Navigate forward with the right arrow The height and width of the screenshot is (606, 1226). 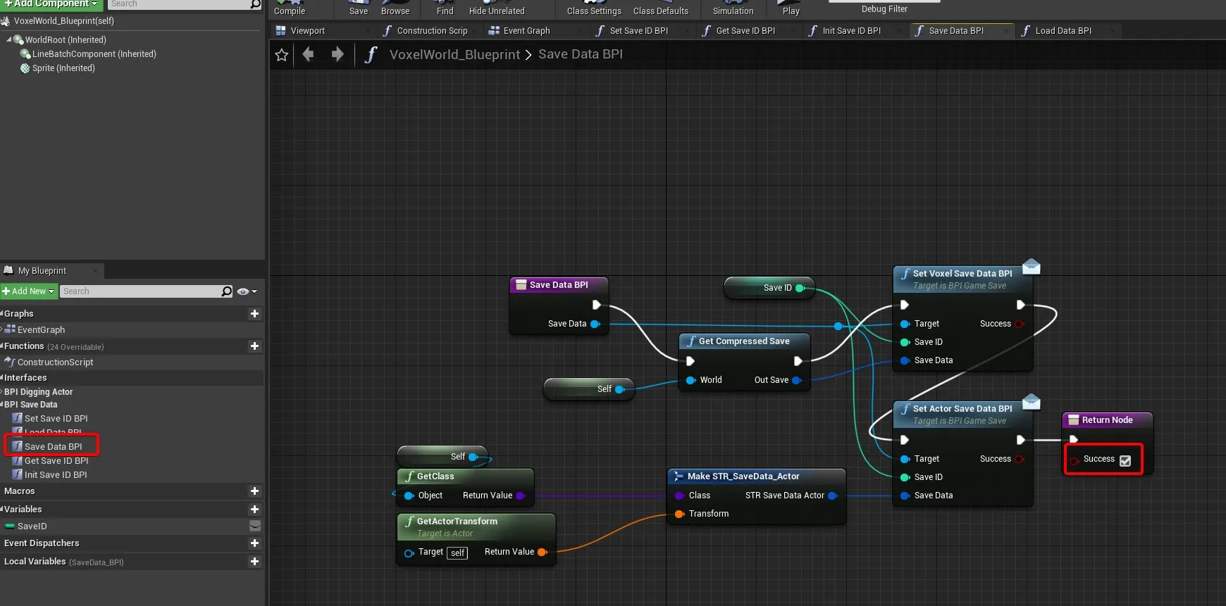click(338, 54)
